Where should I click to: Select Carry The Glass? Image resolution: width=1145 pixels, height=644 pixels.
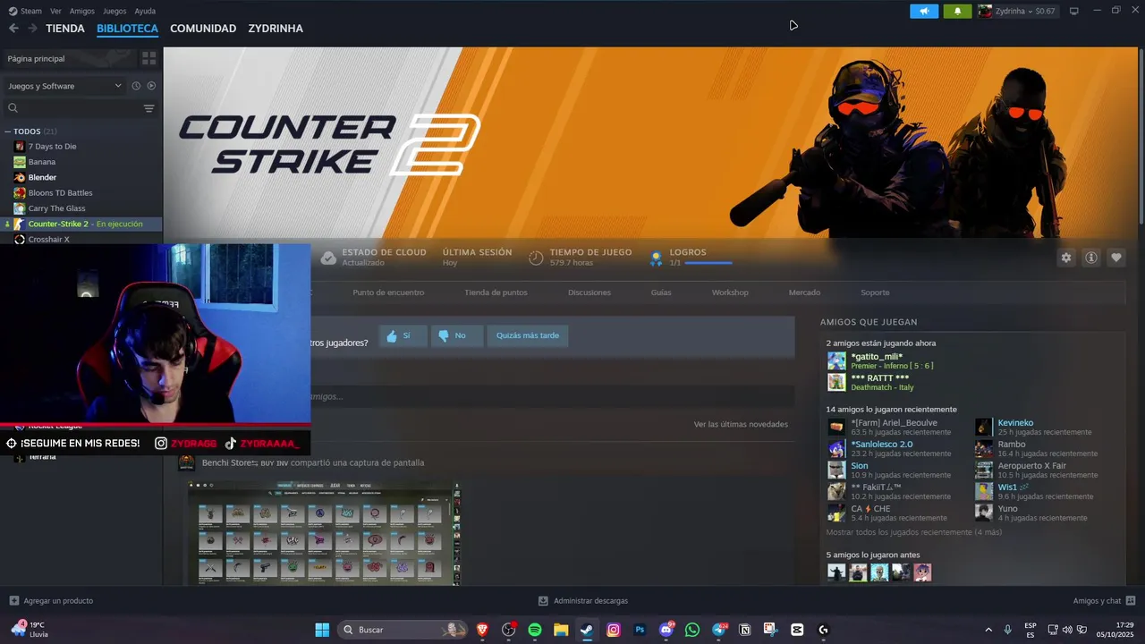[x=56, y=208]
